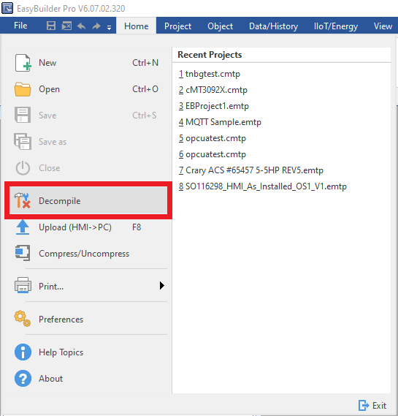Click the Exit button
The image size is (398, 416).
[372, 405]
